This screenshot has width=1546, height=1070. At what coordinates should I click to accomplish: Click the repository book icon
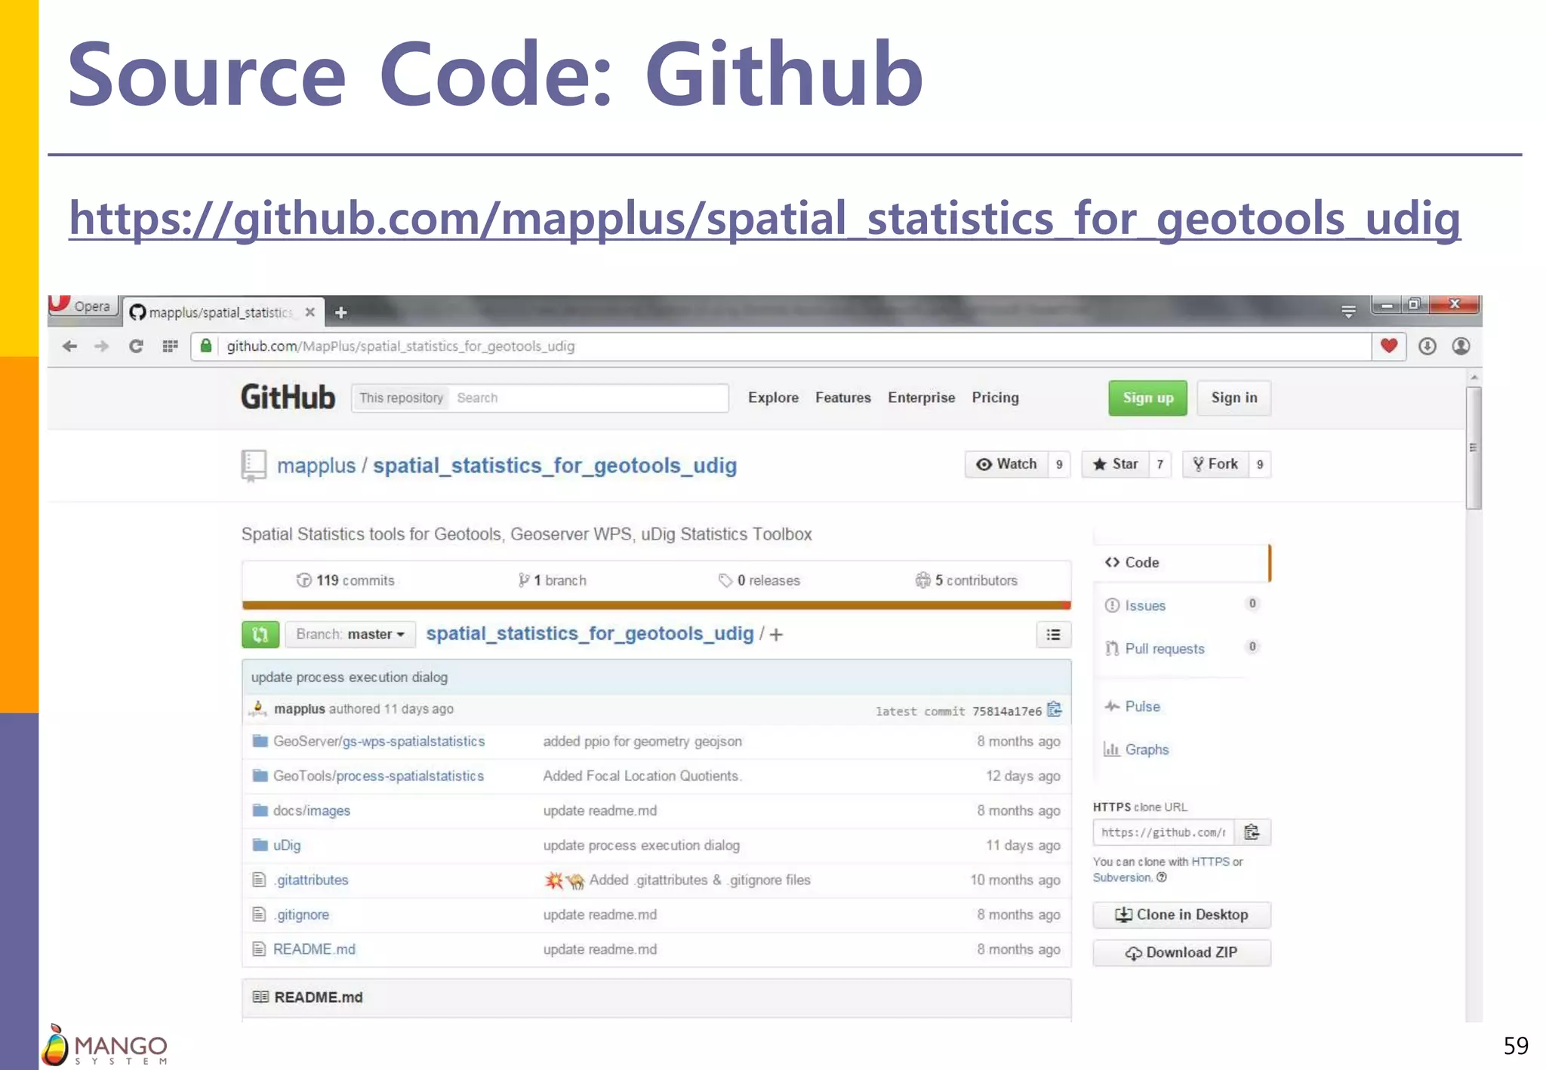tap(254, 466)
